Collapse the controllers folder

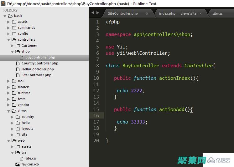point(9,40)
